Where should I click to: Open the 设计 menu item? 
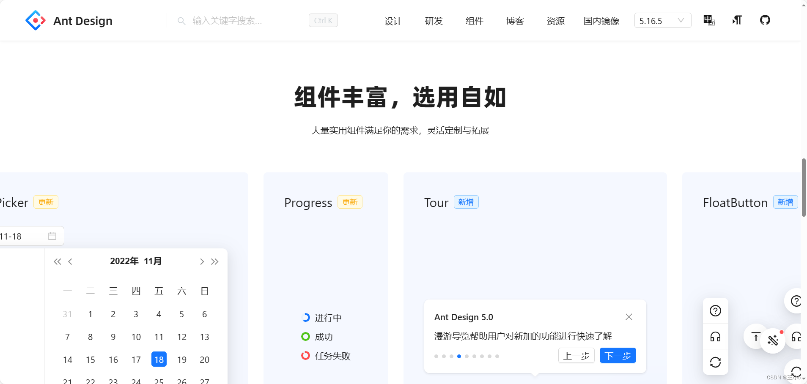[393, 21]
